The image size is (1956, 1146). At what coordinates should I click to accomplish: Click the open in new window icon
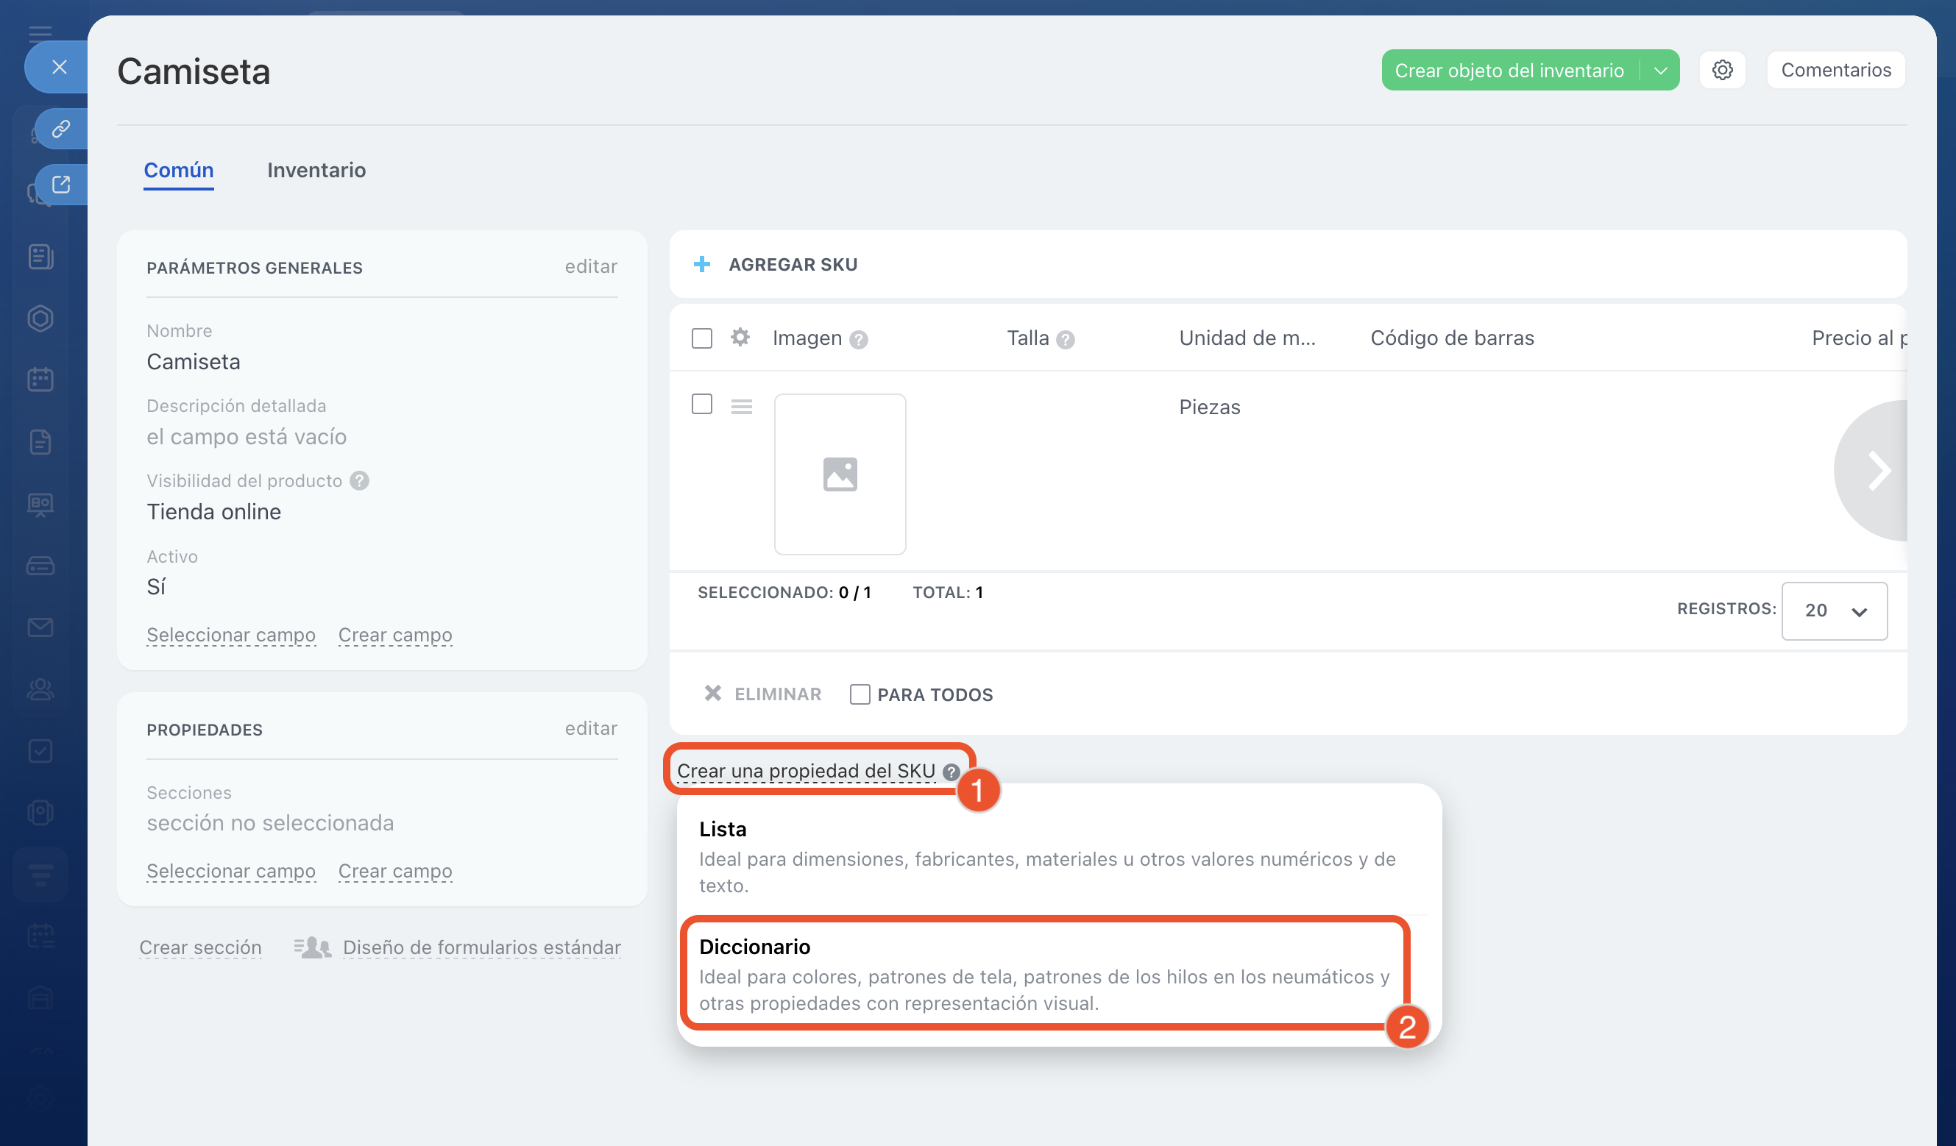pos(61,184)
